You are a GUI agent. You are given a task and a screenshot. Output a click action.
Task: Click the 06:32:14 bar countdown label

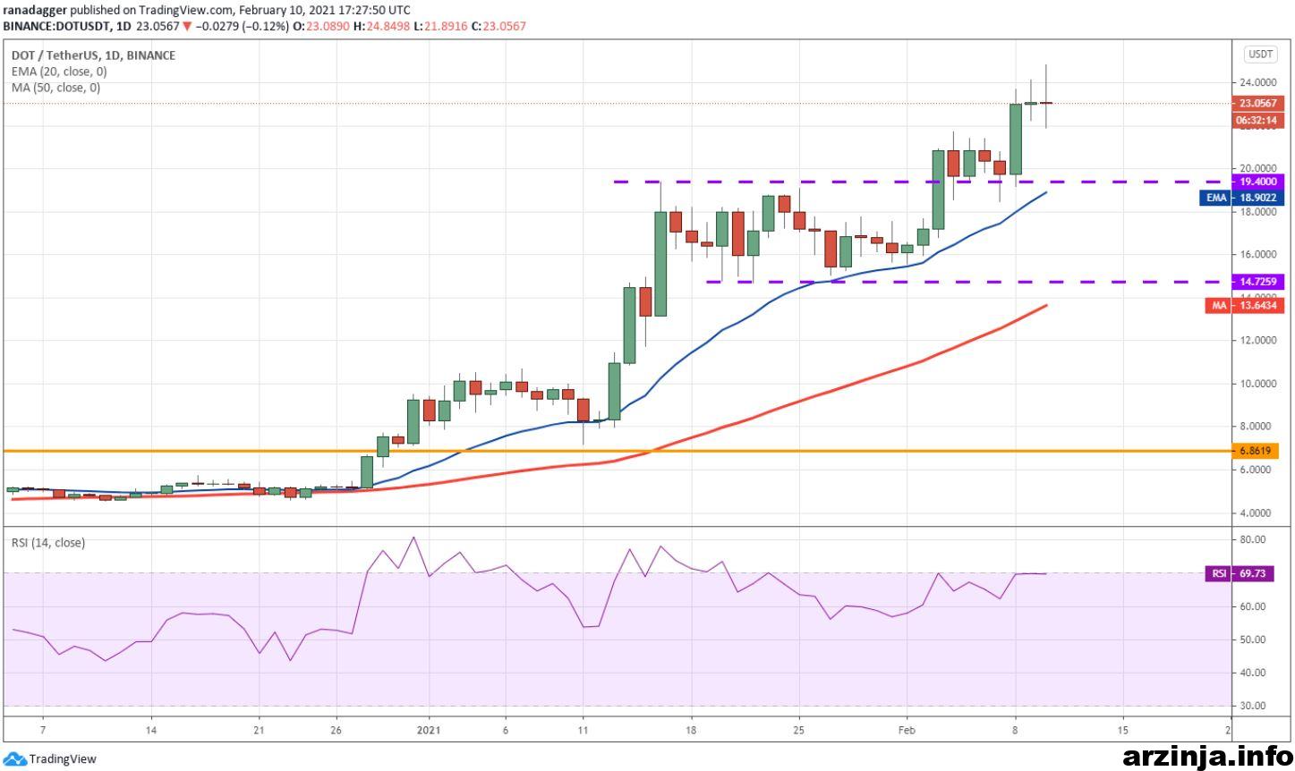[x=1259, y=120]
